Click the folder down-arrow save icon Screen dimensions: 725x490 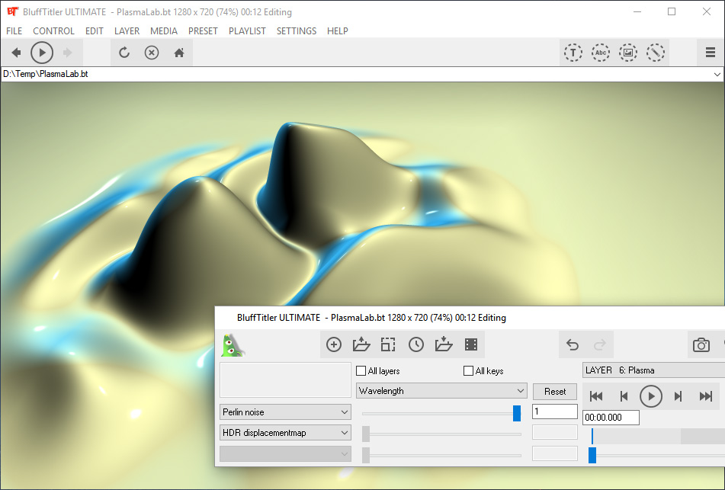pyautogui.click(x=444, y=344)
